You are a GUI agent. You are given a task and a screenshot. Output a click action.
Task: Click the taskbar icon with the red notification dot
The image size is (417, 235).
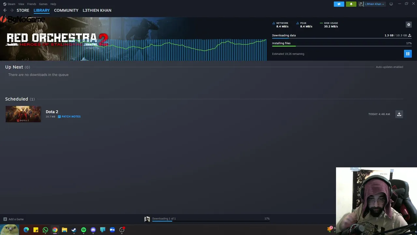pos(122,230)
